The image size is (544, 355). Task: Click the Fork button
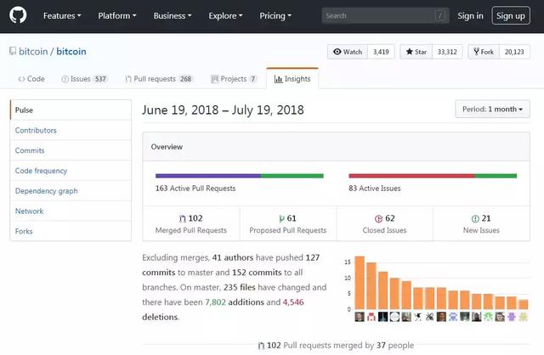[x=484, y=52]
